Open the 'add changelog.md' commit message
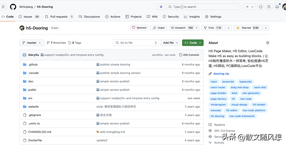286x145 pixels. click(x=112, y=132)
